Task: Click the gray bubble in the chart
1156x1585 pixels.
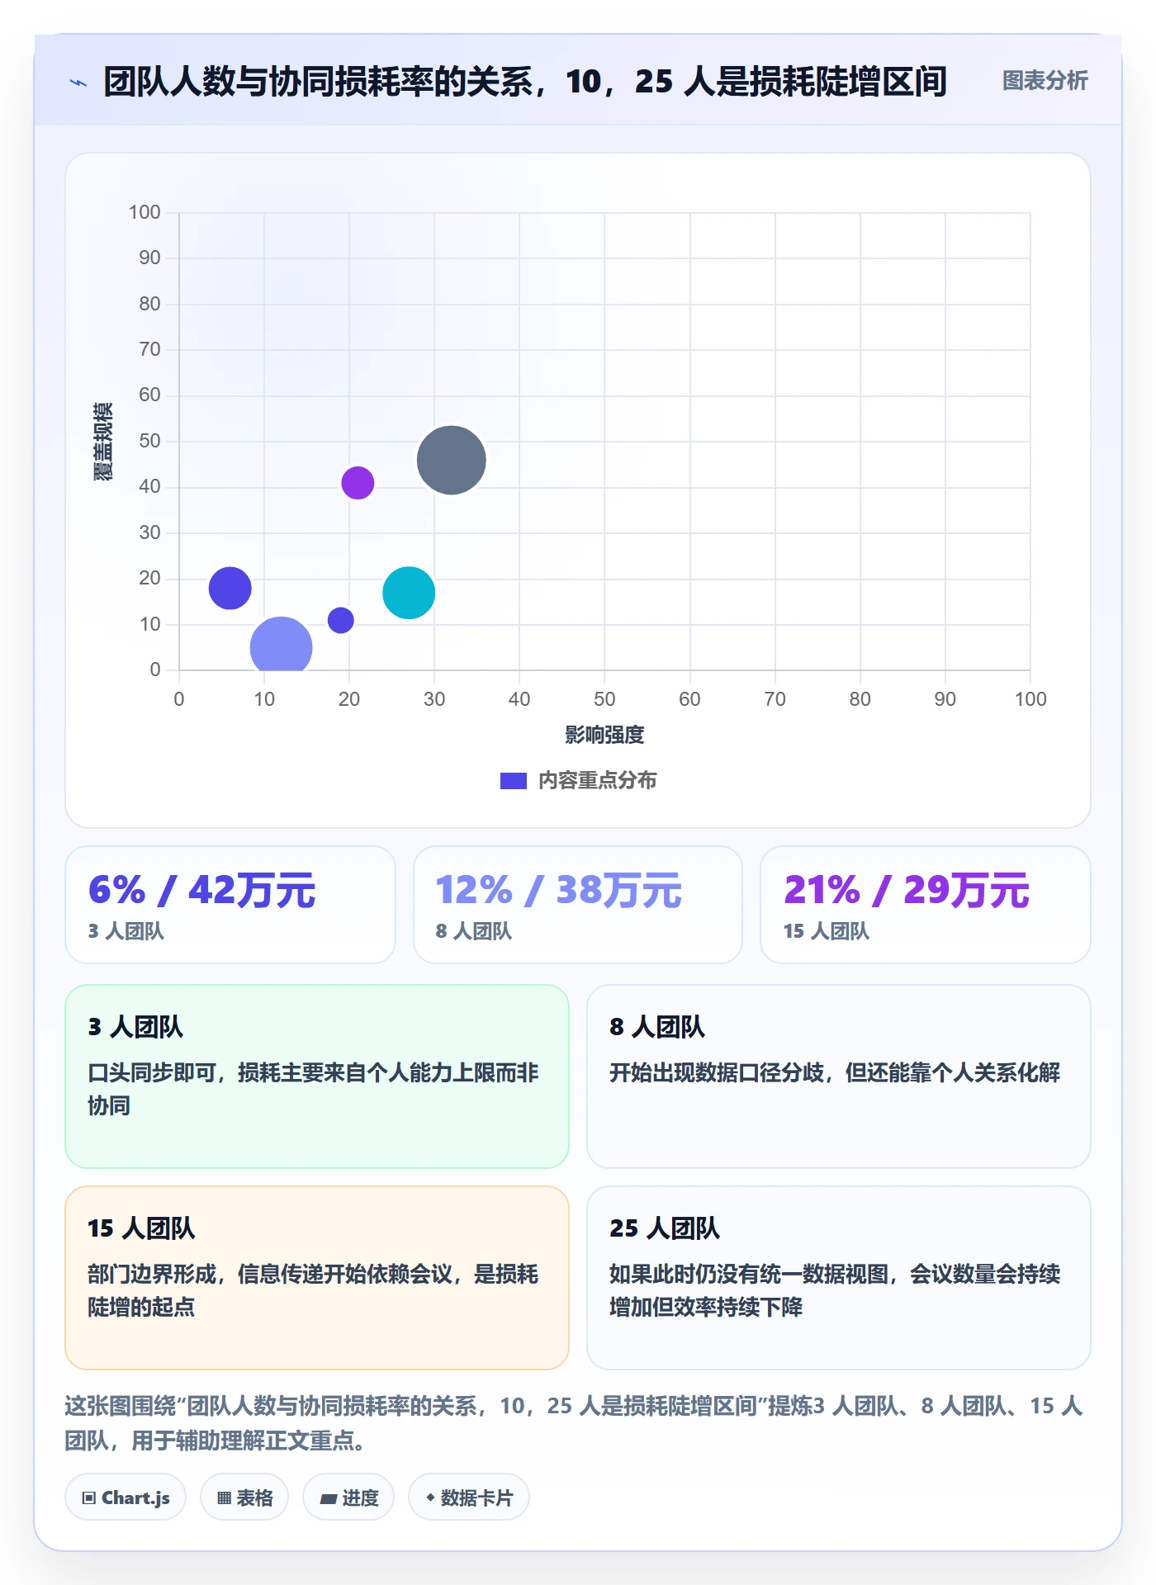Action: click(451, 461)
